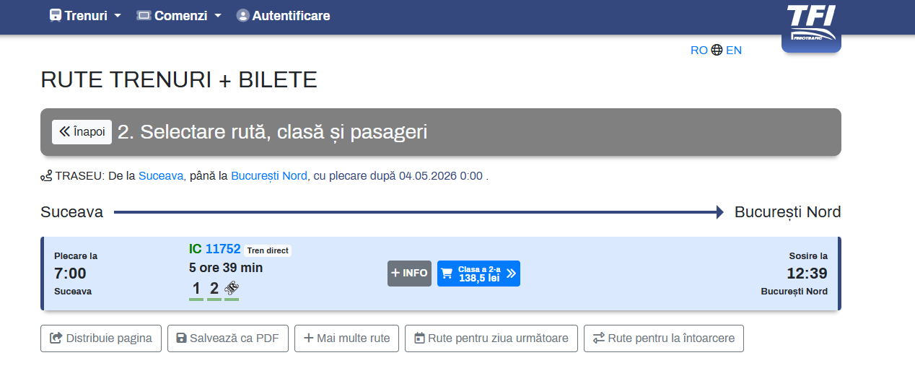This screenshot has height=376, width=915.
Task: Click the train icon beside Trenuri
Action: [56, 15]
